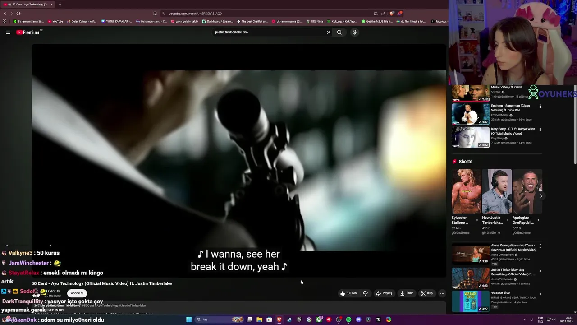Open Xbox app from the taskbar
Image resolution: width=577 pixels, height=325 pixels.
(319, 320)
